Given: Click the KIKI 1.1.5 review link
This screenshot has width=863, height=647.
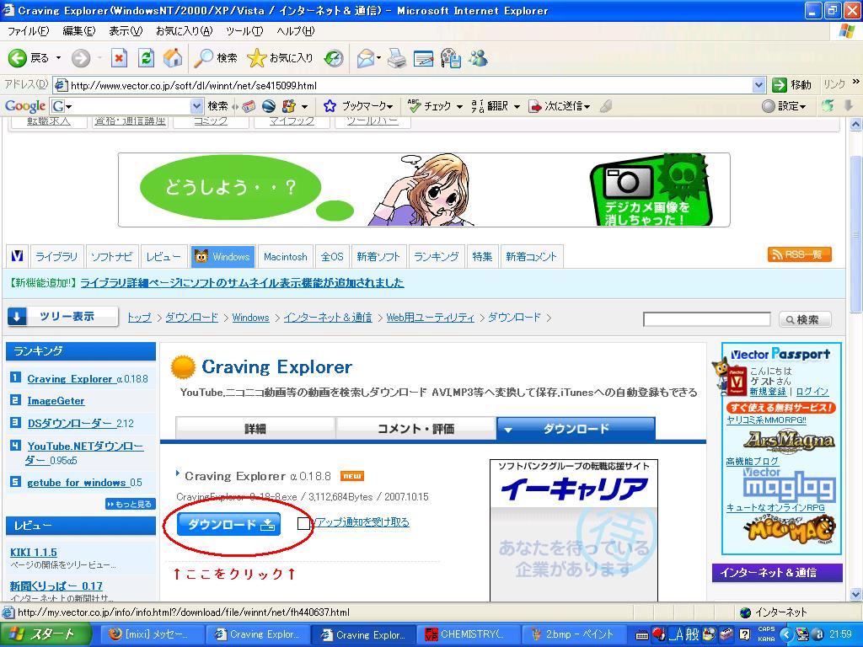Looking at the screenshot, I should (x=33, y=552).
